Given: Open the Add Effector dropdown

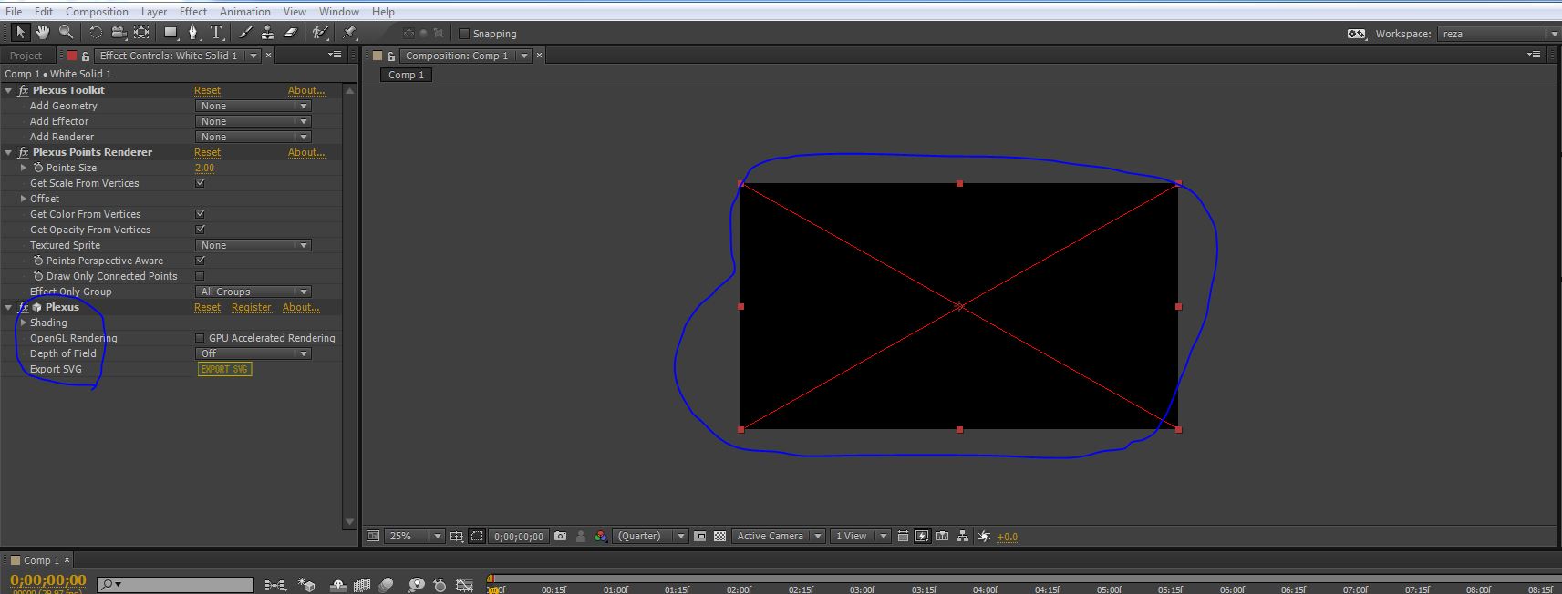Looking at the screenshot, I should click(x=253, y=121).
